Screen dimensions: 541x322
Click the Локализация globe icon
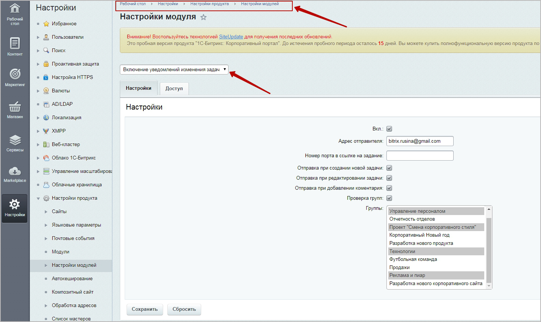pyautogui.click(x=46, y=117)
